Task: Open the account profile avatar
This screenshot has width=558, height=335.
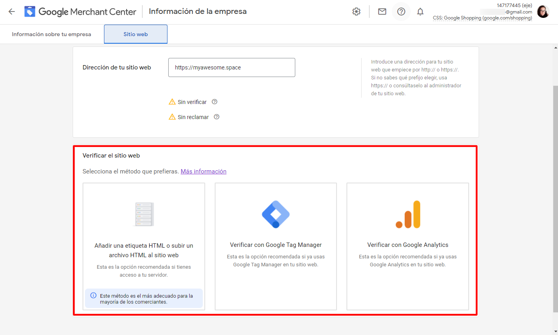Action: coord(543,12)
